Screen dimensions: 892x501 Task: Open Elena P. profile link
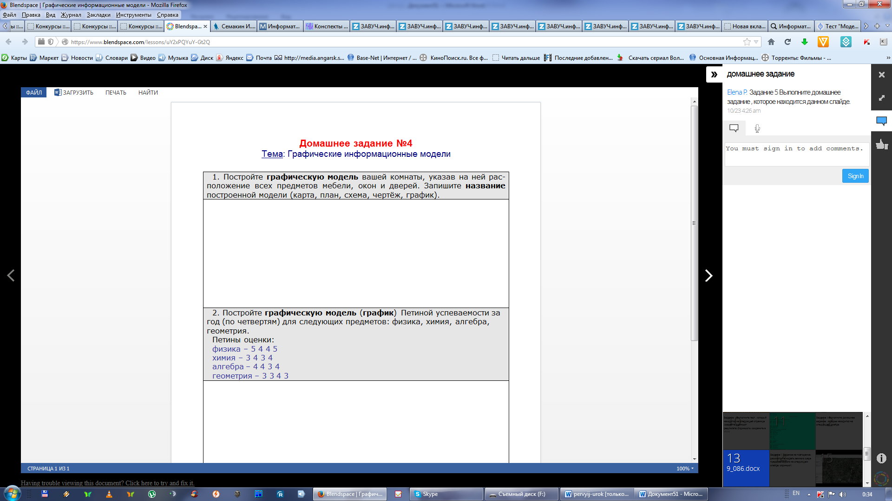coord(737,92)
